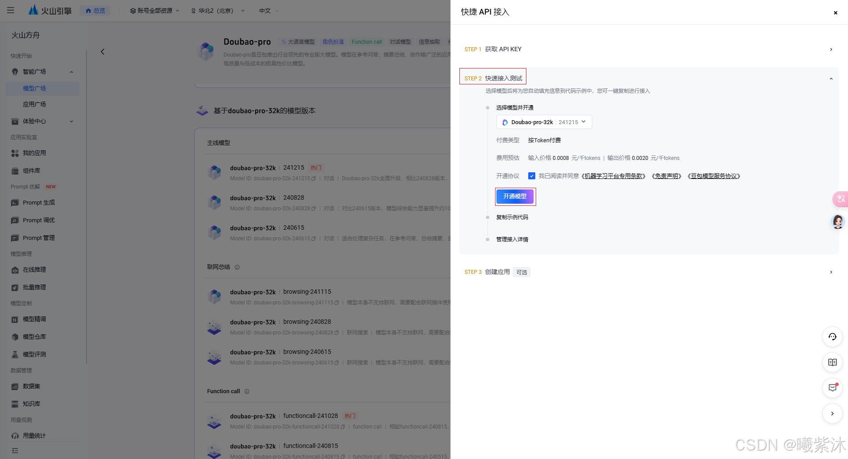Select doubao-pro-32k functioncall-241028 row
This screenshot has width=848, height=459.
click(327, 421)
